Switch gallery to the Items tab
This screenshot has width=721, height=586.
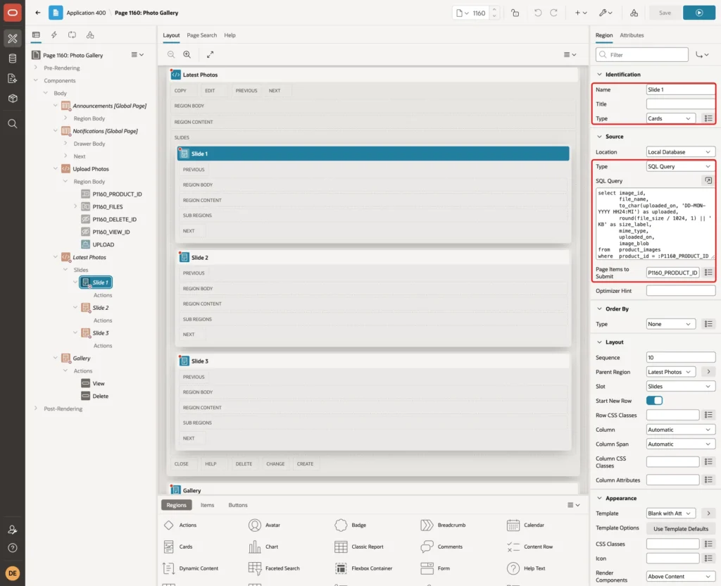pos(208,505)
